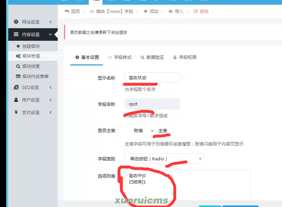Click the hamburger icon for 内容设置
The image size is (282, 207).
(16, 34)
